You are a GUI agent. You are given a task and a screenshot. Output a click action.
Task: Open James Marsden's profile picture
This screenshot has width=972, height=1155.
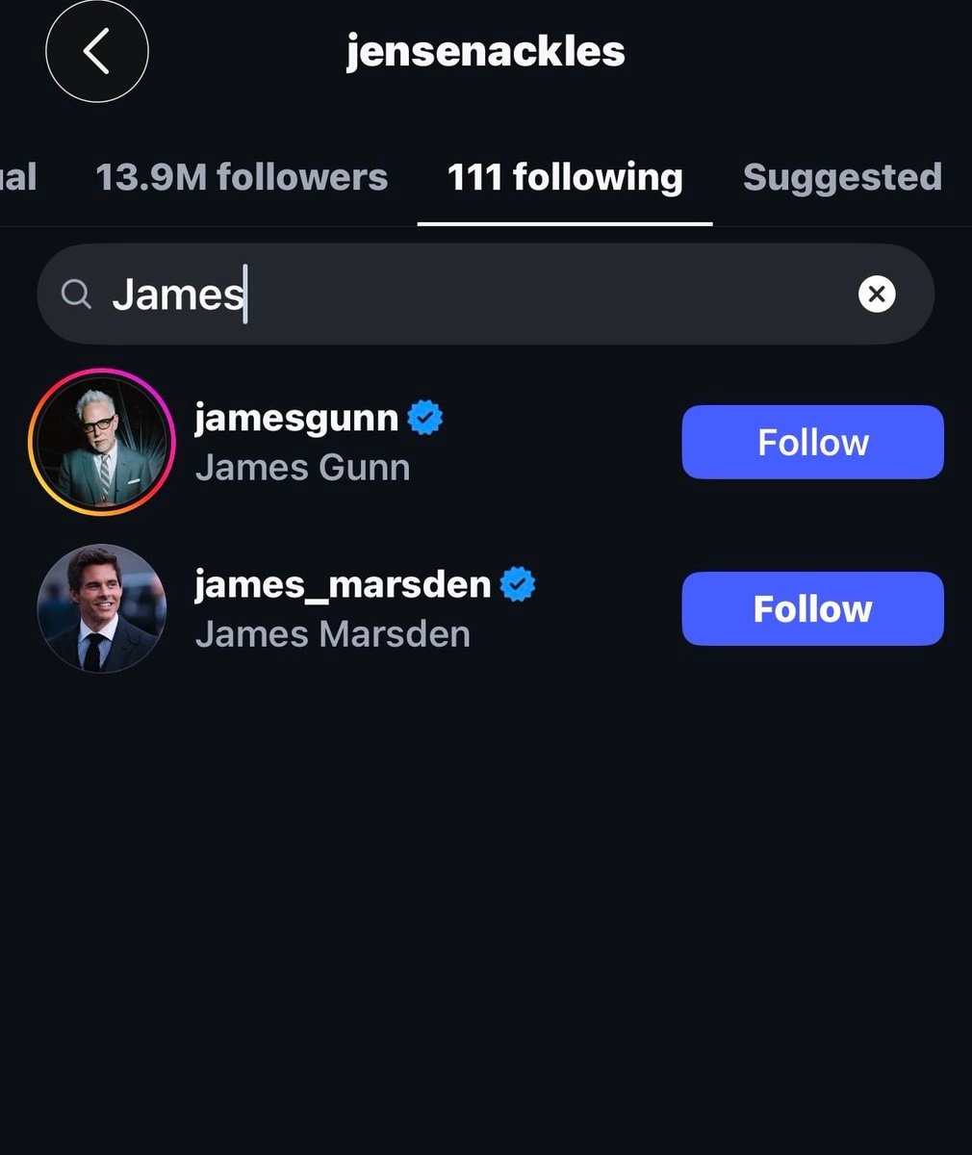point(102,608)
